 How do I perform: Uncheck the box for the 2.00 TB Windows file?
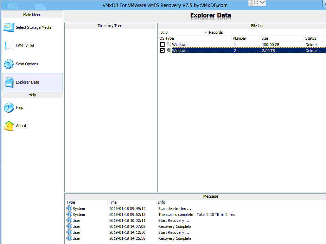(x=162, y=51)
